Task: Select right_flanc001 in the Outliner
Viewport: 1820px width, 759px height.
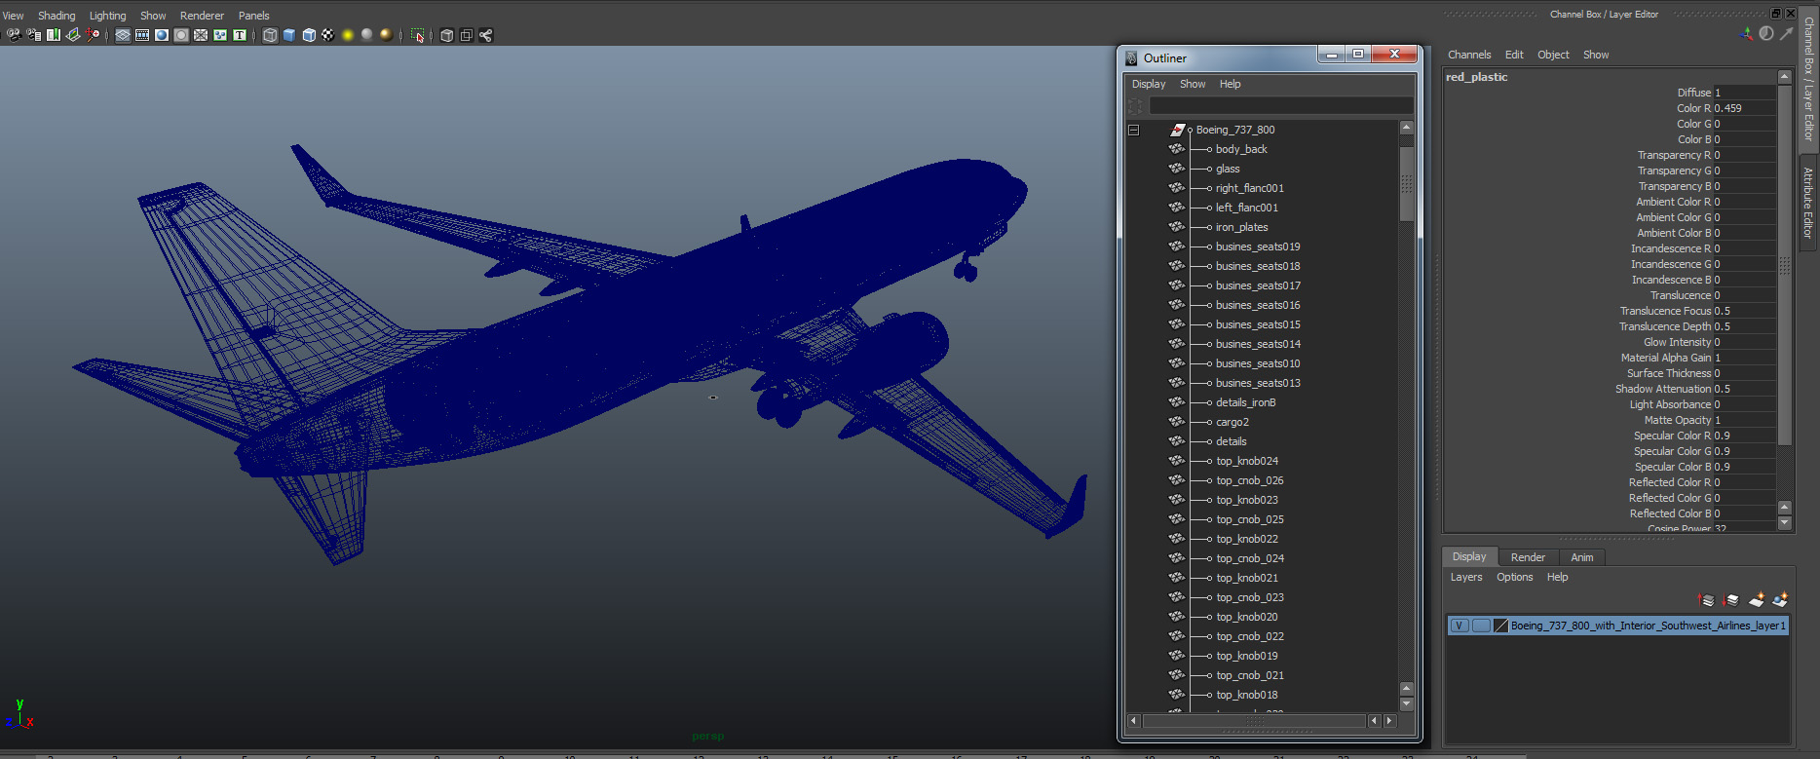Action: tap(1250, 188)
